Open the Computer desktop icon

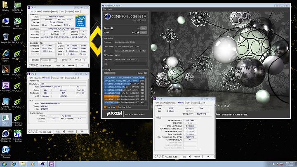(6, 22)
